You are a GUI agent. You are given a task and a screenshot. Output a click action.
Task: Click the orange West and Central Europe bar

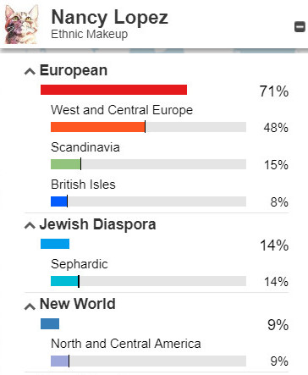98,127
